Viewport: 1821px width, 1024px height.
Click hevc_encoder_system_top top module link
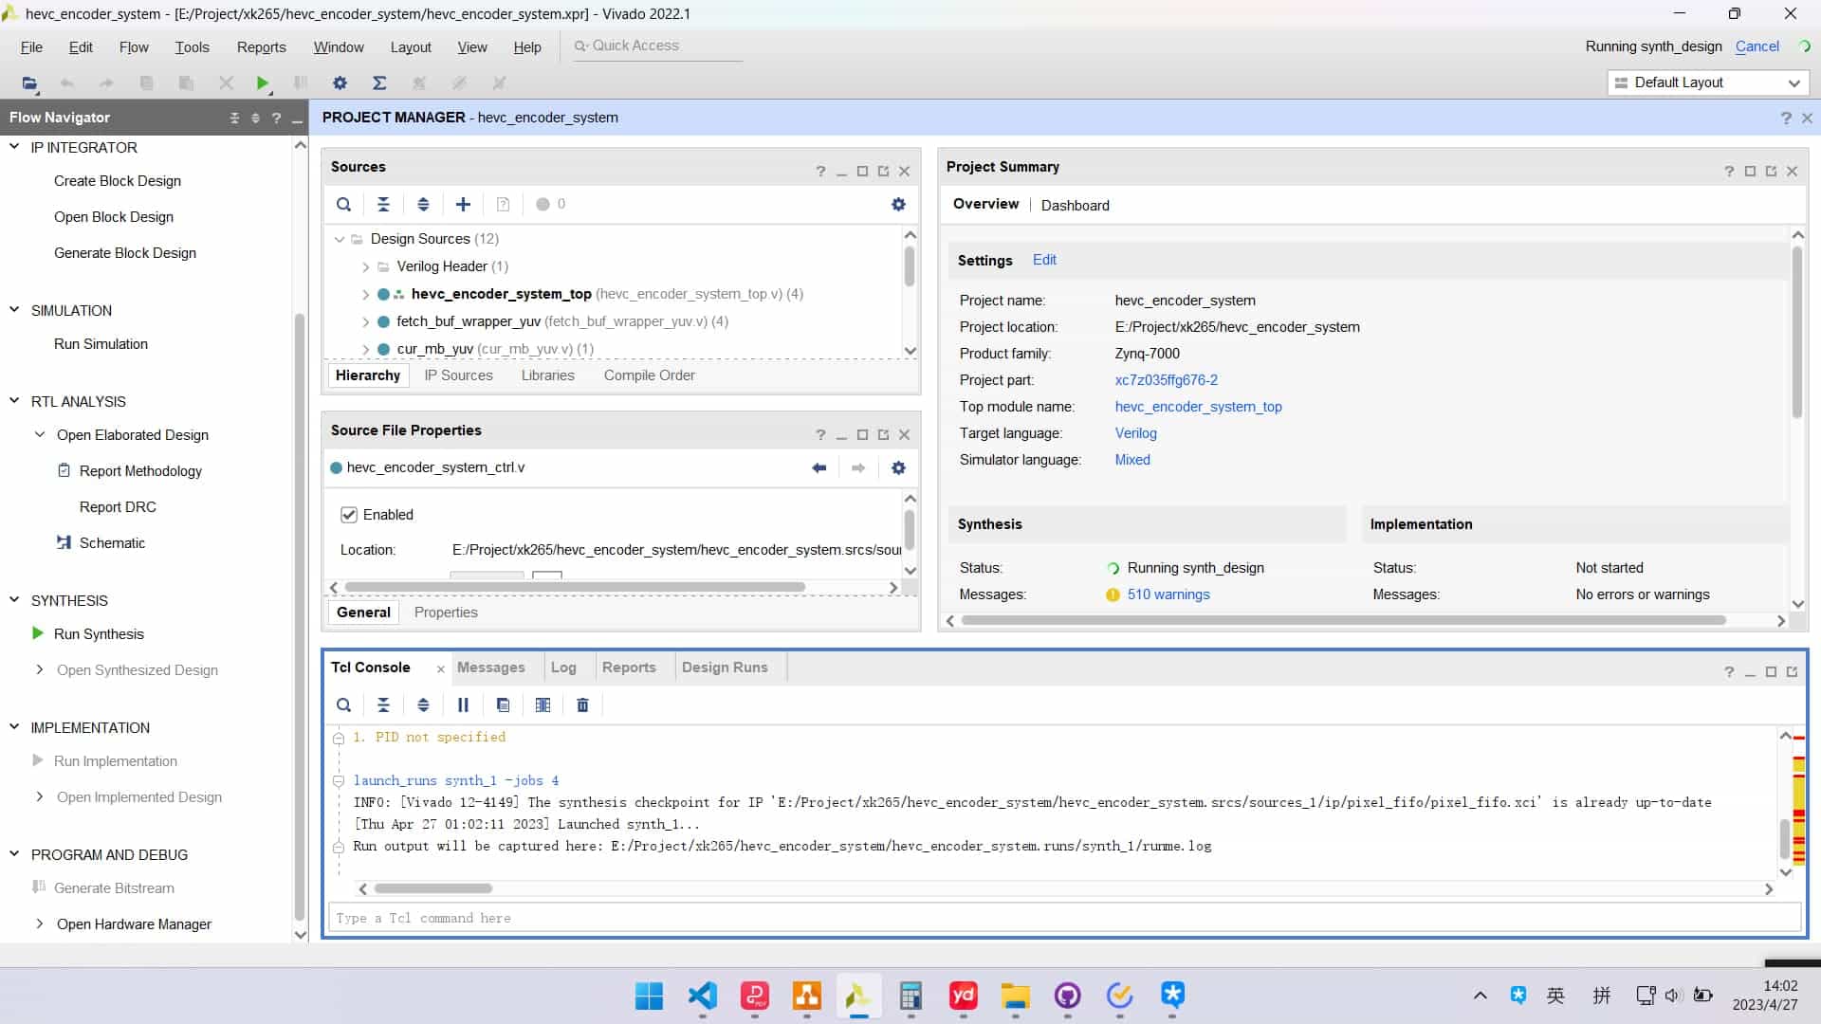tap(1198, 407)
